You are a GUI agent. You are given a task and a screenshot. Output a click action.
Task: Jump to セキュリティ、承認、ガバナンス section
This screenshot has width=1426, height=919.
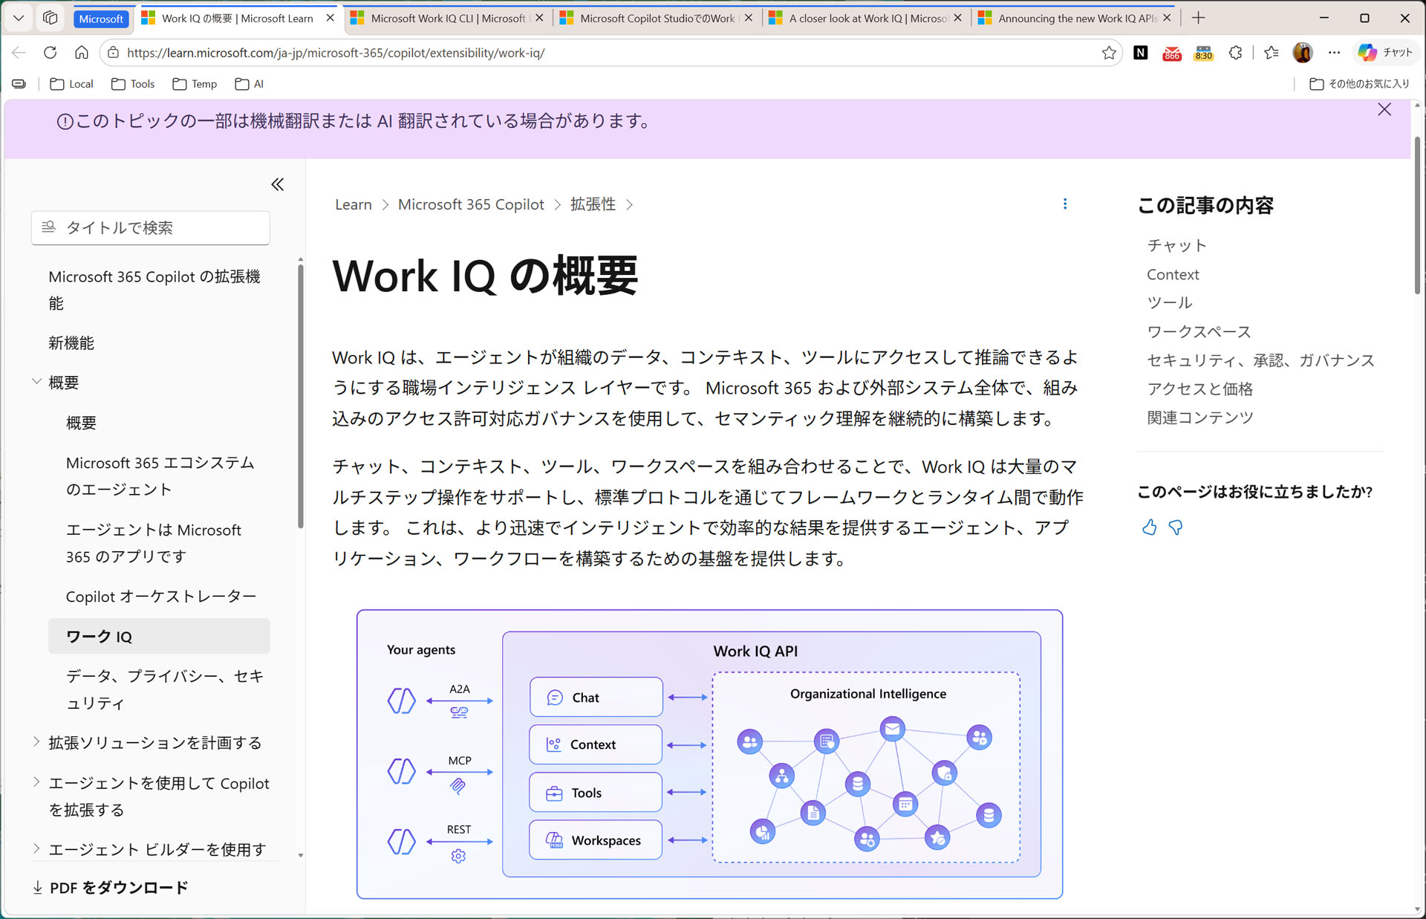(x=1261, y=360)
